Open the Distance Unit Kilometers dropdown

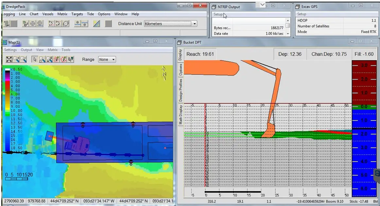195,24
